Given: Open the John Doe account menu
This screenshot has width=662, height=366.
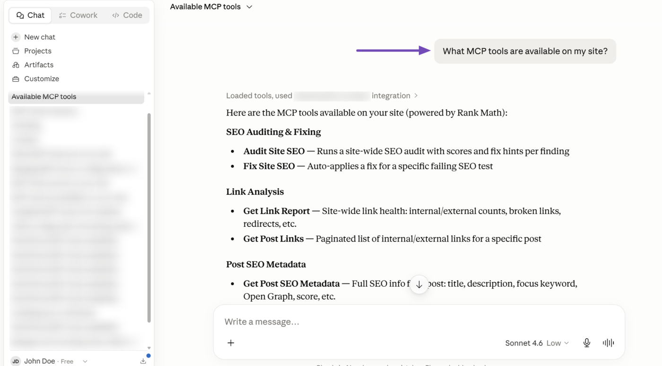Looking at the screenshot, I should point(49,361).
